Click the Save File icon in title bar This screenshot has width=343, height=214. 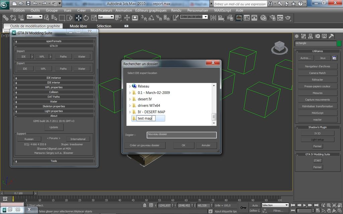coord(28,3)
